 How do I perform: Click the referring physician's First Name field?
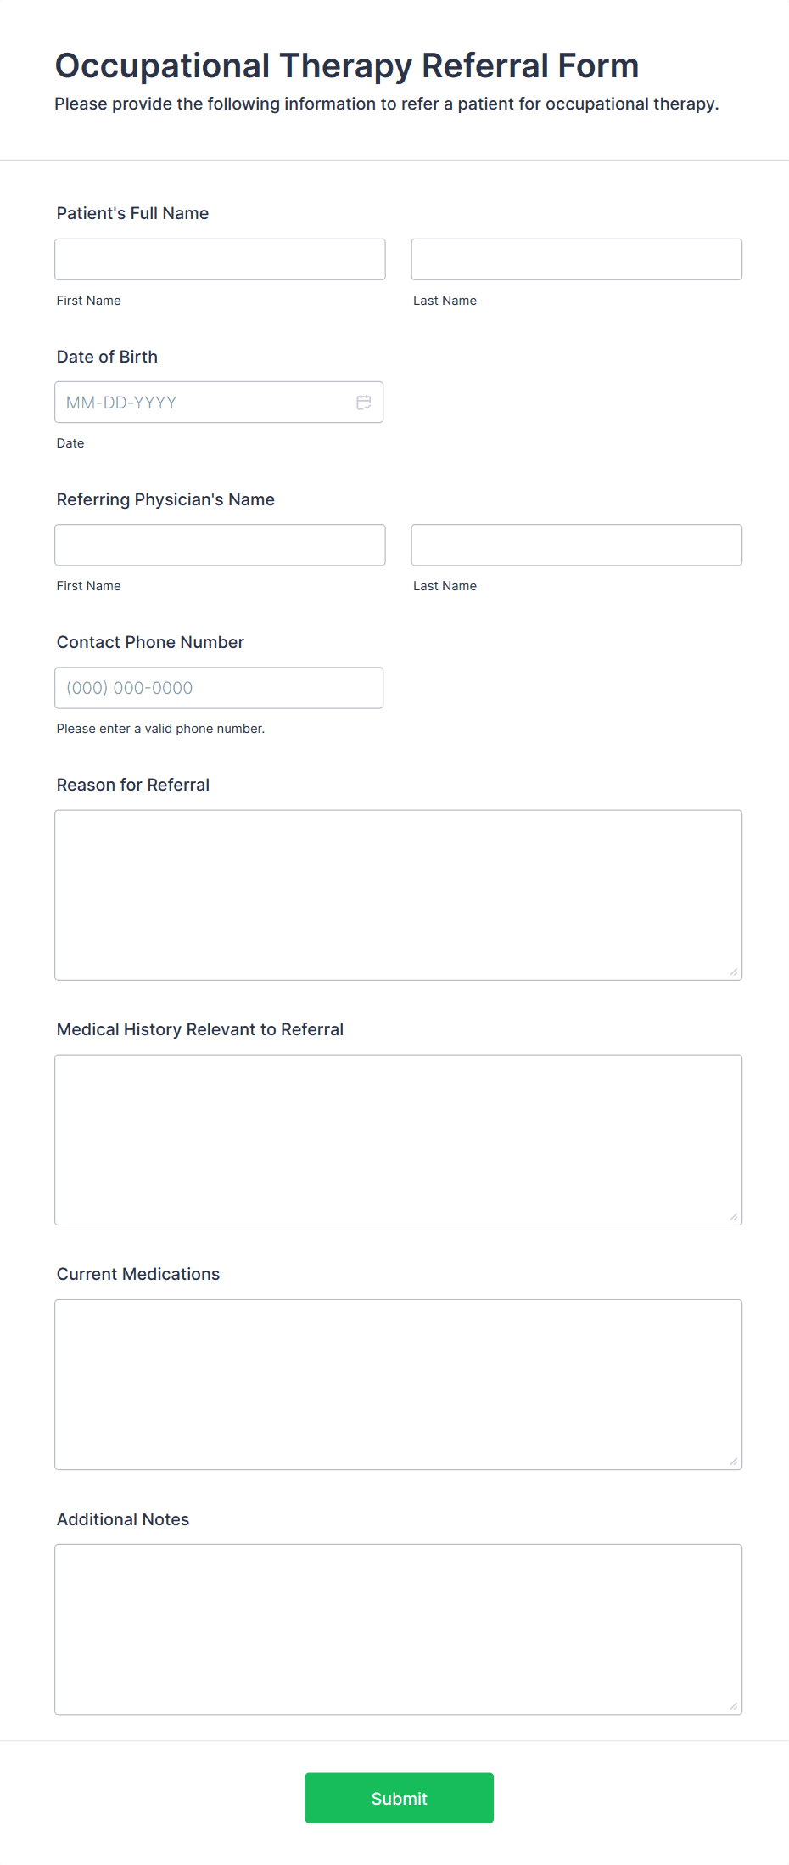tap(220, 545)
